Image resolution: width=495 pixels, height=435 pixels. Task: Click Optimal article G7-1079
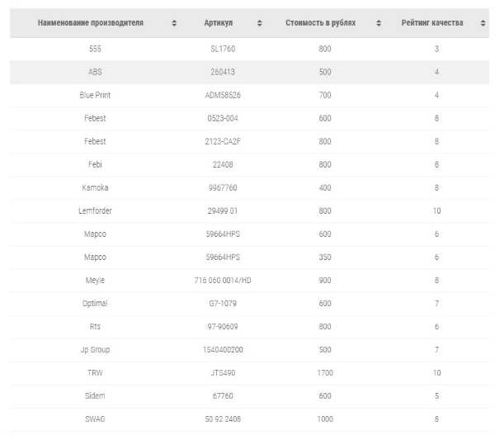pos(223,303)
